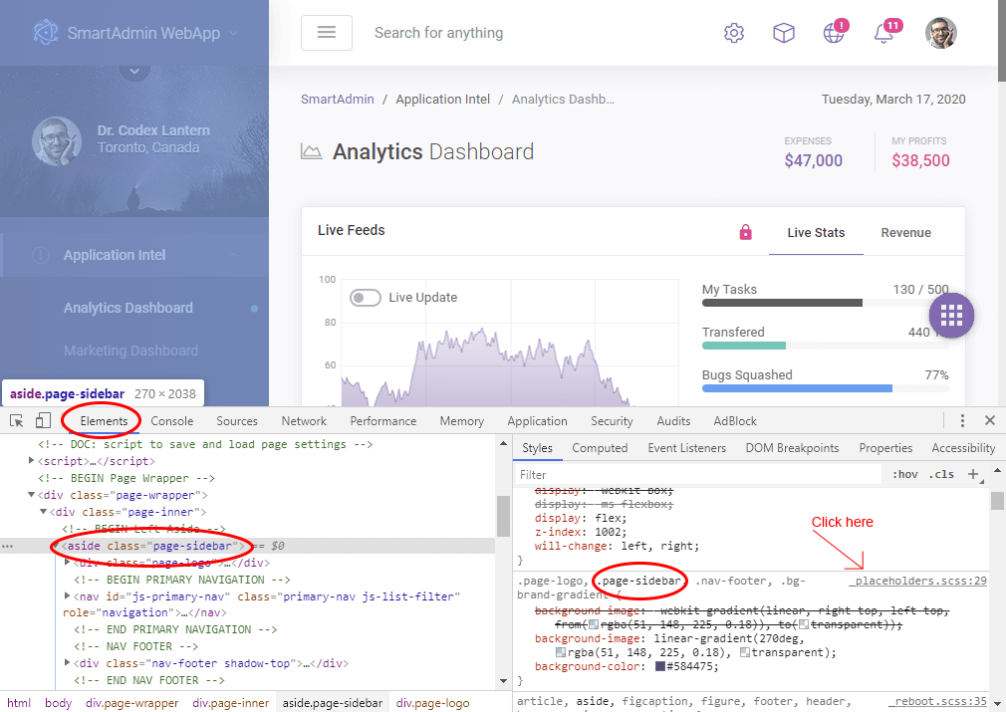
Task: Toggle the .cls class editor
Action: point(940,475)
